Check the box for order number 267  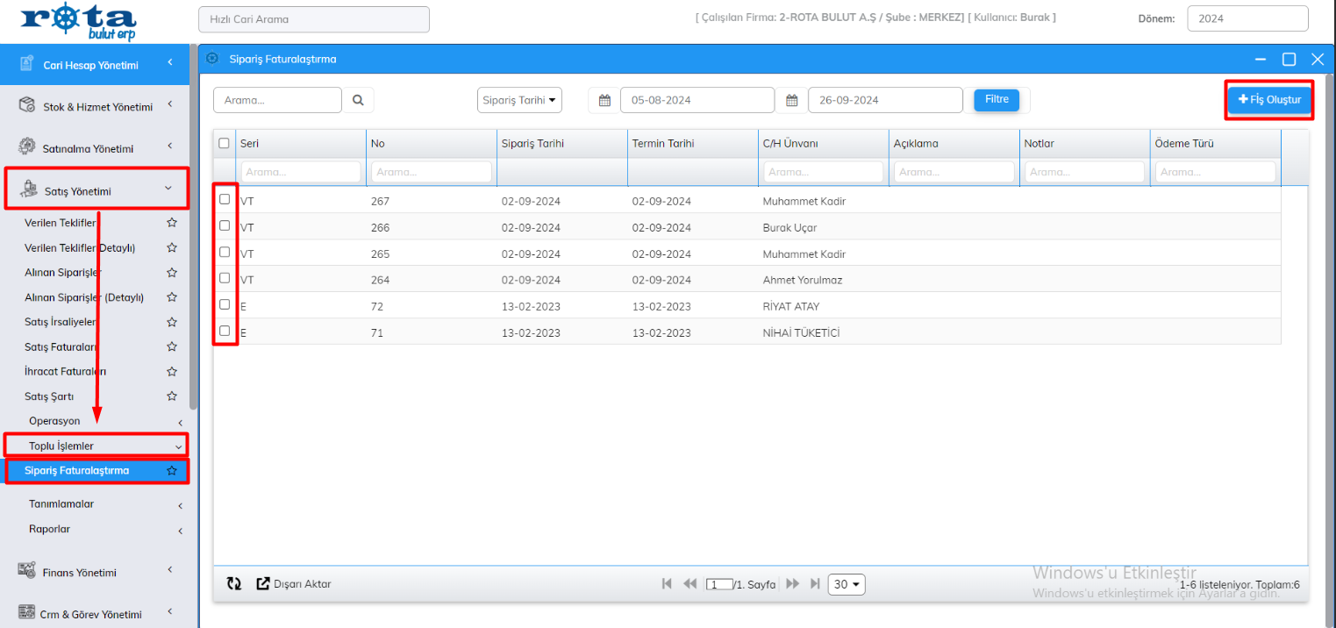(x=225, y=199)
